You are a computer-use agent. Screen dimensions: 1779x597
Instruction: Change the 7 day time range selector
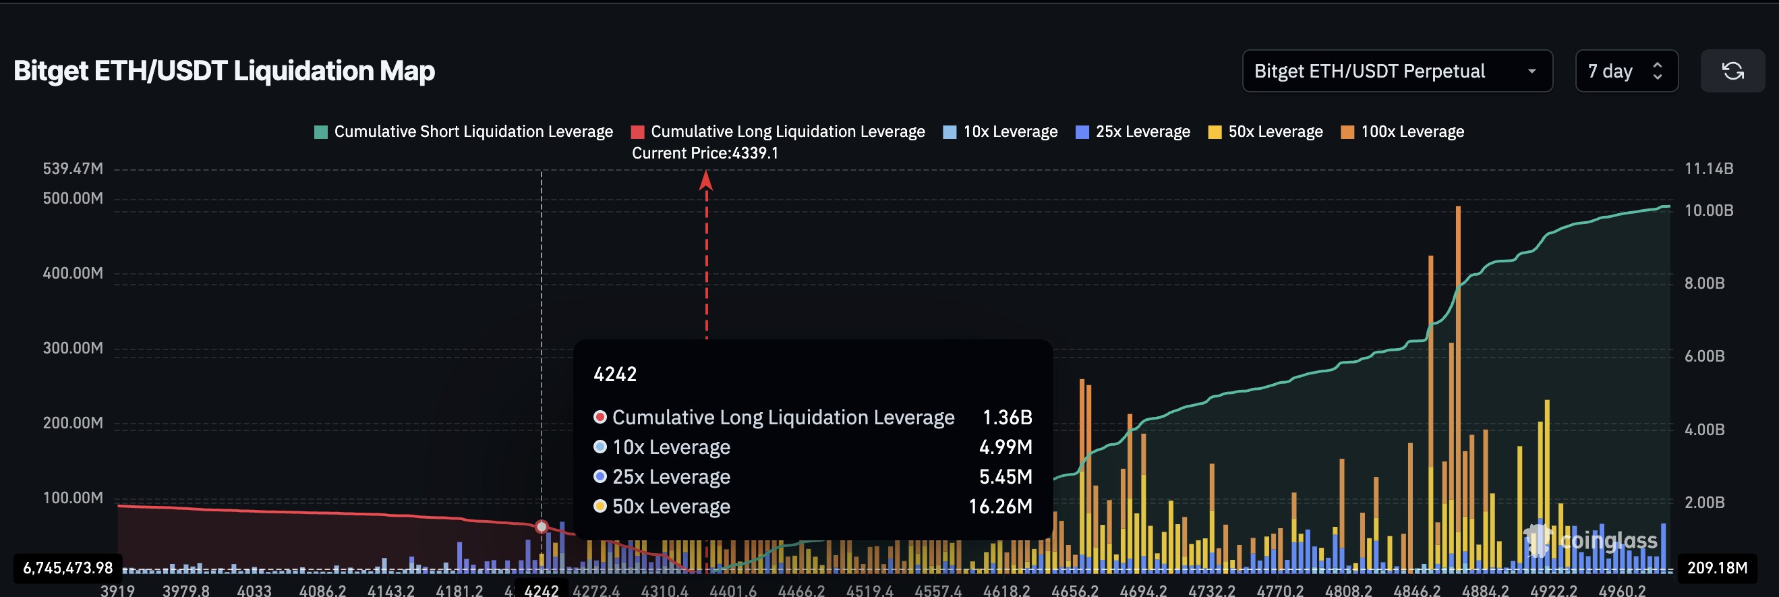(1627, 70)
